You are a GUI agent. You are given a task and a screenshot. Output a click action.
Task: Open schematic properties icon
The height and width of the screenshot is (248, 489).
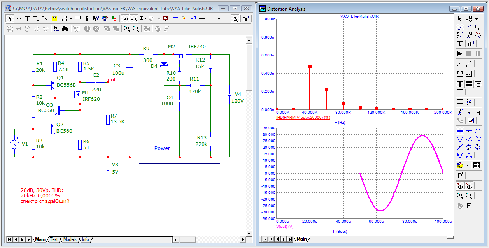click(x=246, y=19)
